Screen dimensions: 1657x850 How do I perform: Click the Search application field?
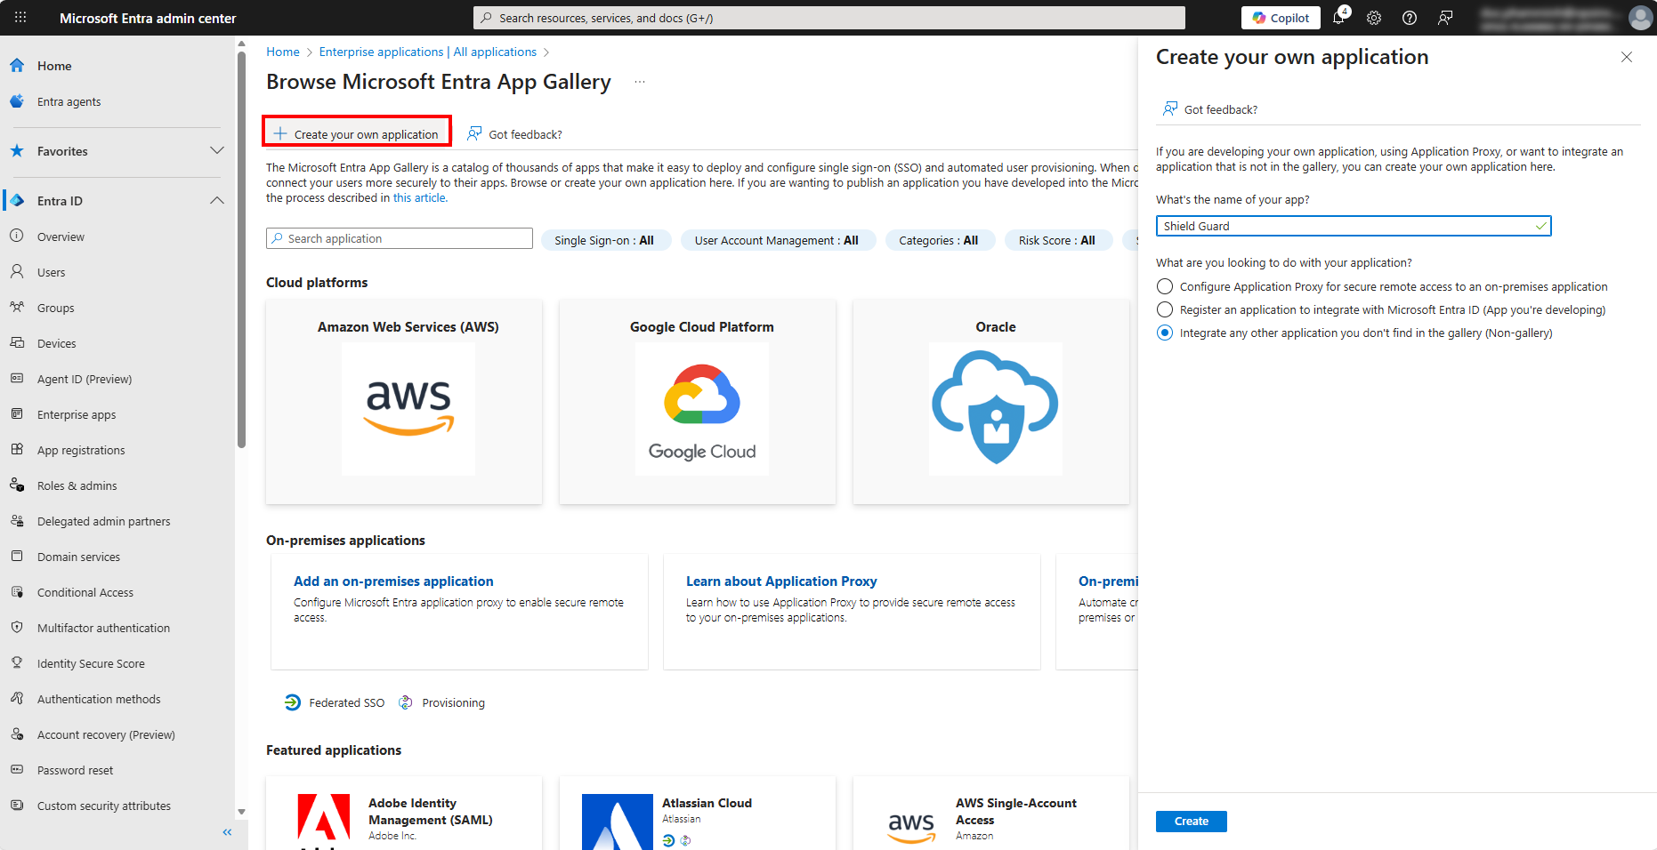pos(400,238)
